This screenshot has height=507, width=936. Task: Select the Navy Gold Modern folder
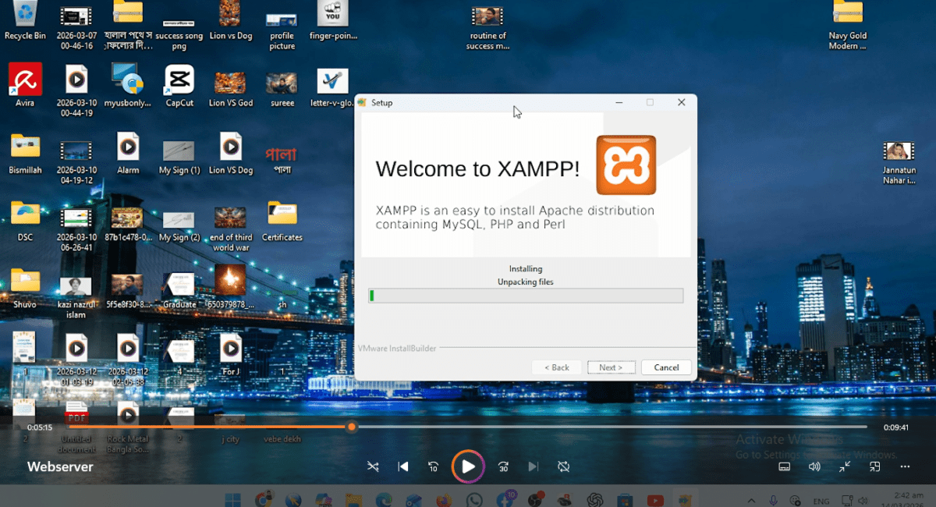848,25
